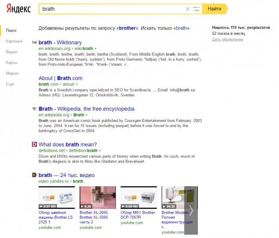Open the Карты sidebar item
Screen dimensions: 279x238
pyautogui.click(x=12, y=63)
